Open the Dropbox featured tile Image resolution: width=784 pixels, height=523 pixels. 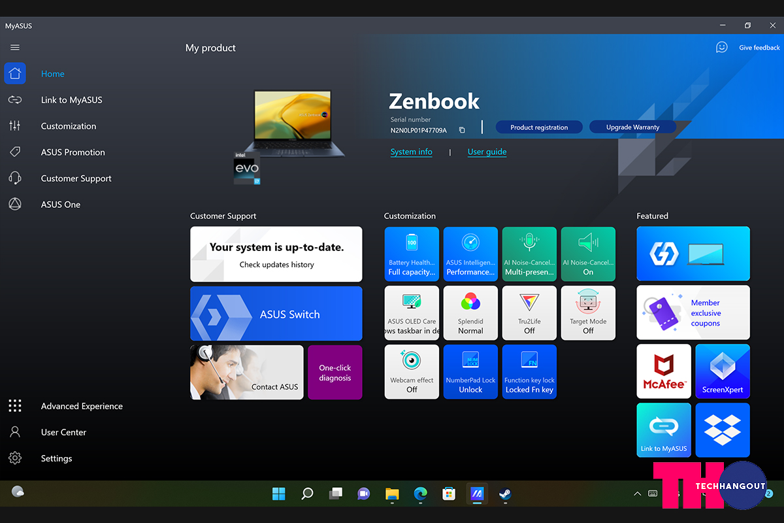723,430
